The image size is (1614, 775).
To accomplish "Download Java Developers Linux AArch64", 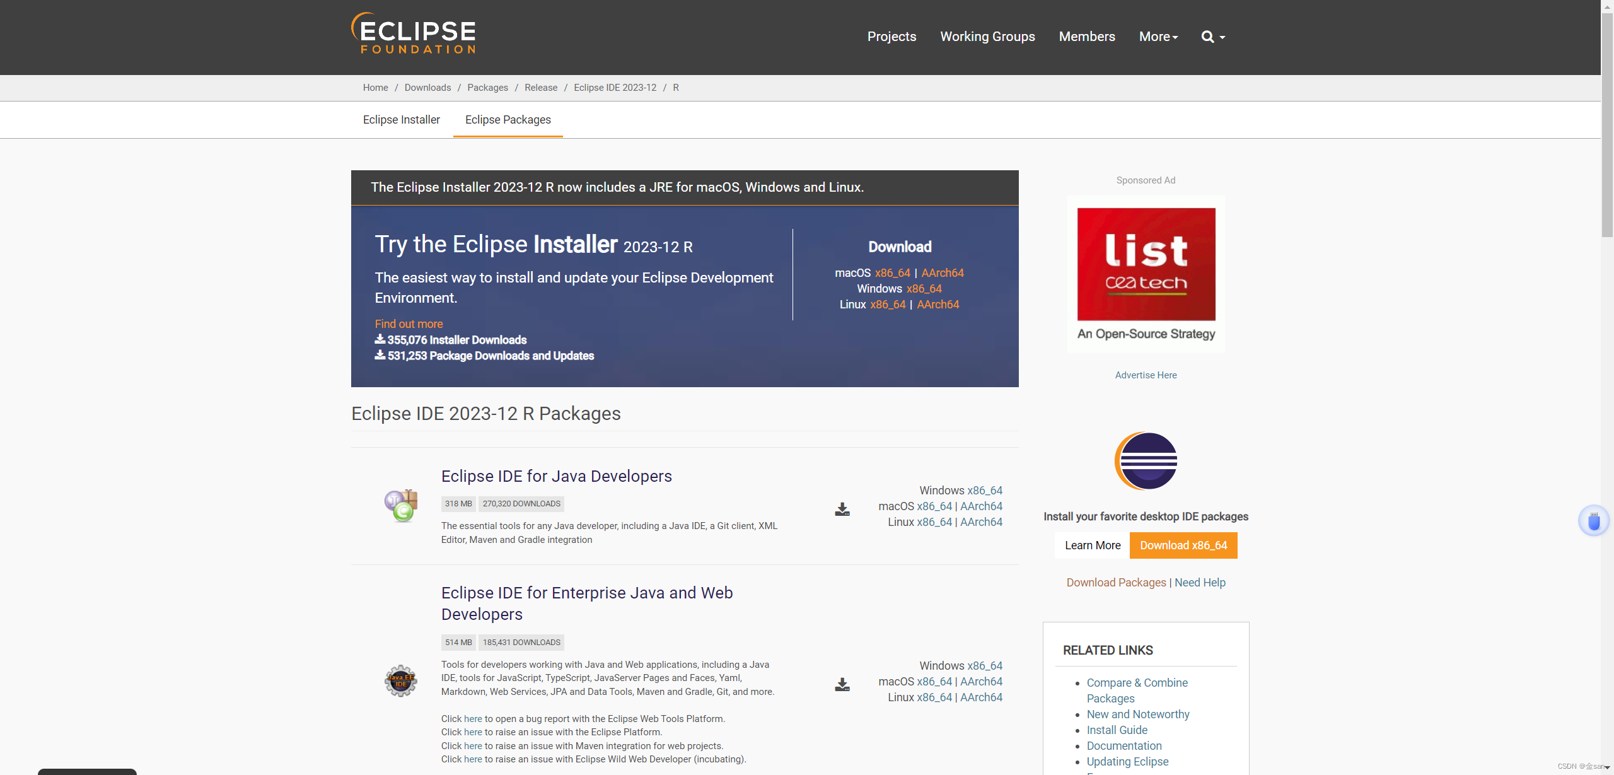I will pyautogui.click(x=981, y=522).
